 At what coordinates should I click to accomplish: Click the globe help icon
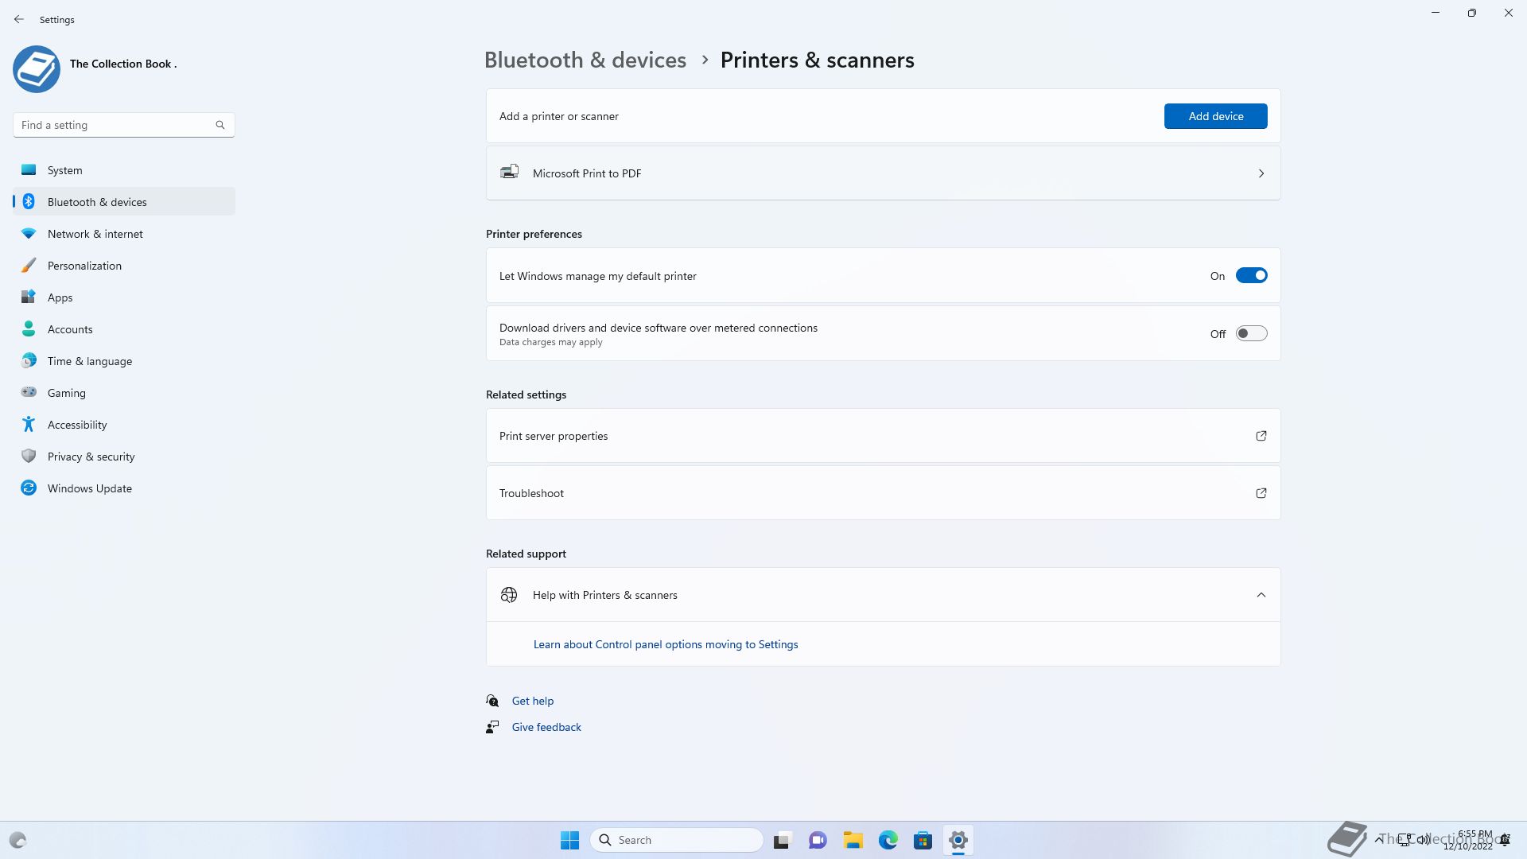[509, 595]
